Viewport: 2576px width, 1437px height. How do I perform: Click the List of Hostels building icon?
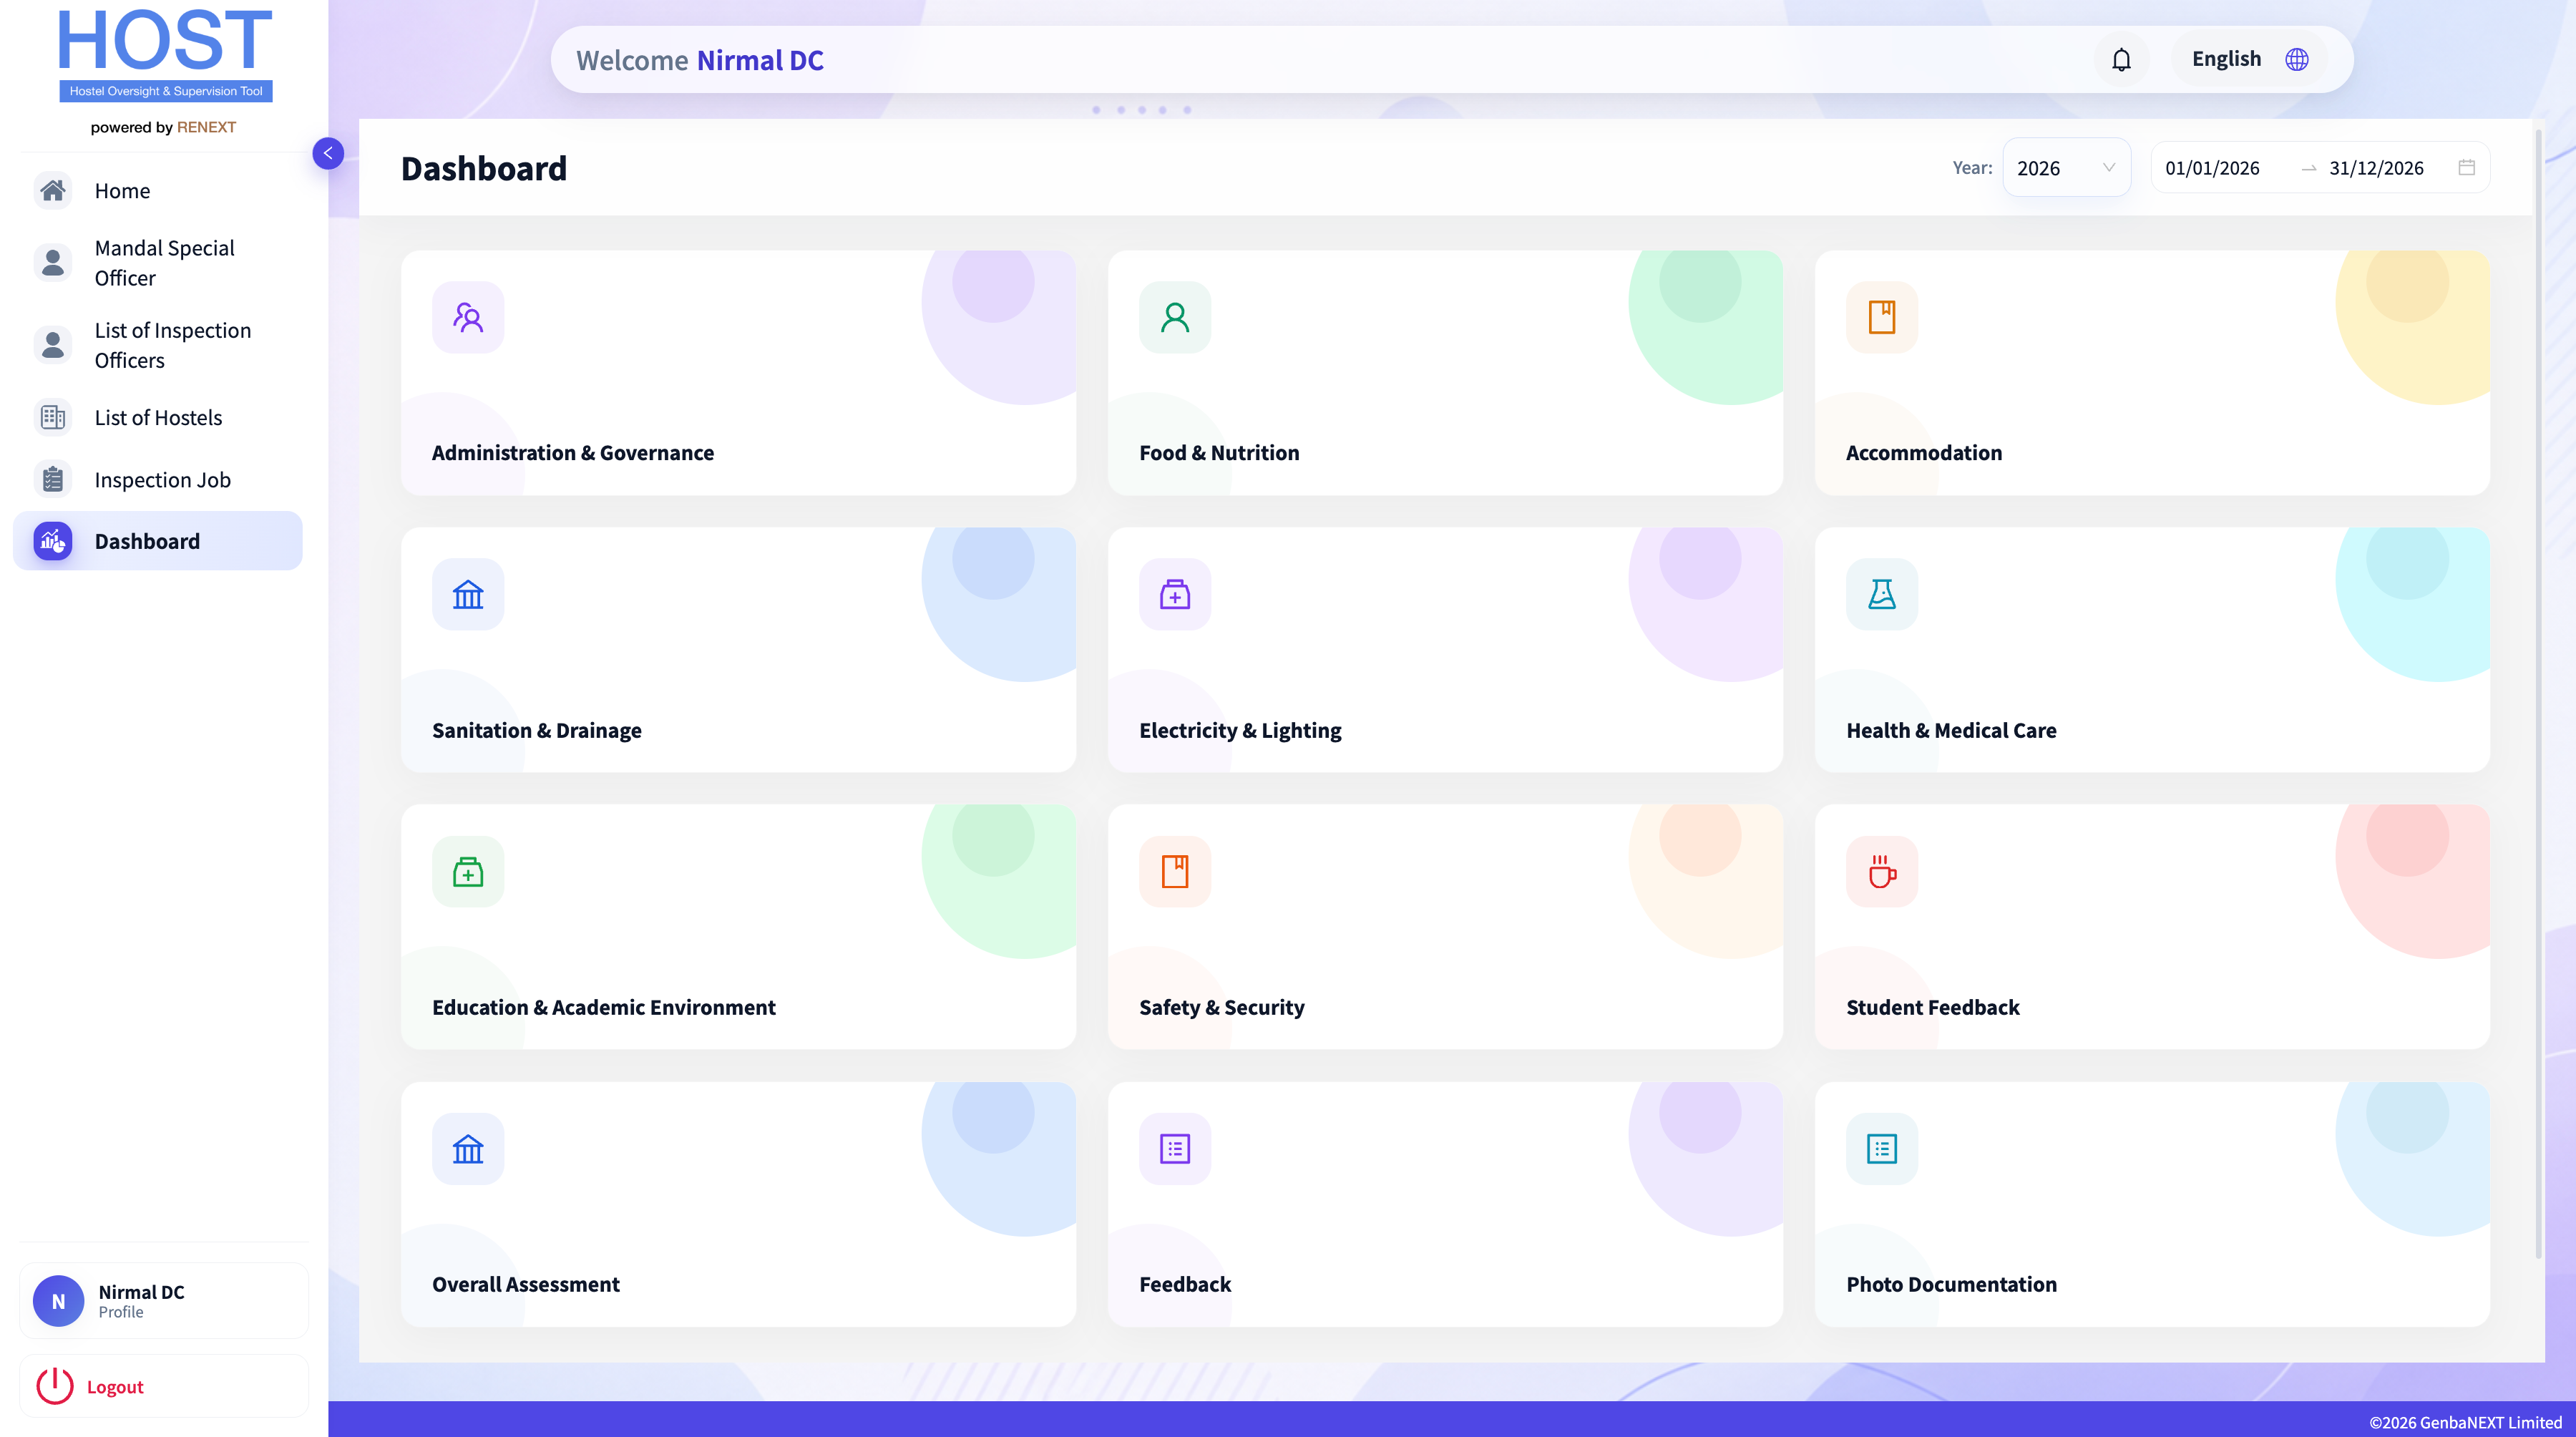tap(53, 417)
